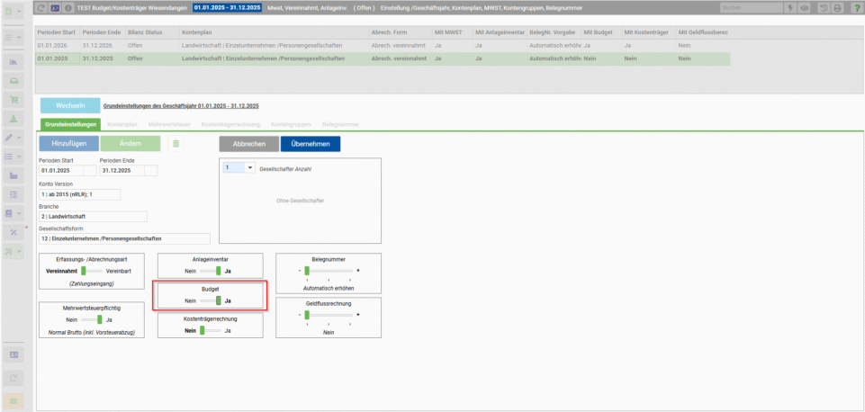Click the ID card icon in the lower sidebar
865x412 pixels.
click(x=14, y=355)
